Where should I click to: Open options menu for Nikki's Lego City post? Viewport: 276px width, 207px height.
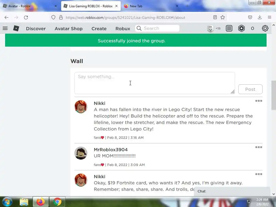(259, 101)
